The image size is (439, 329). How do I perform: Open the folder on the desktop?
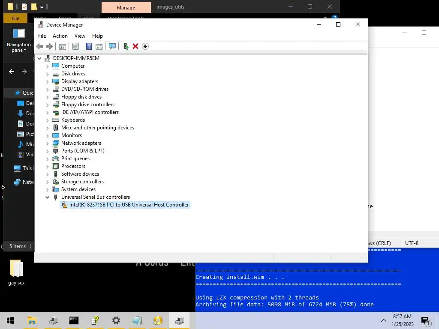pos(17,272)
